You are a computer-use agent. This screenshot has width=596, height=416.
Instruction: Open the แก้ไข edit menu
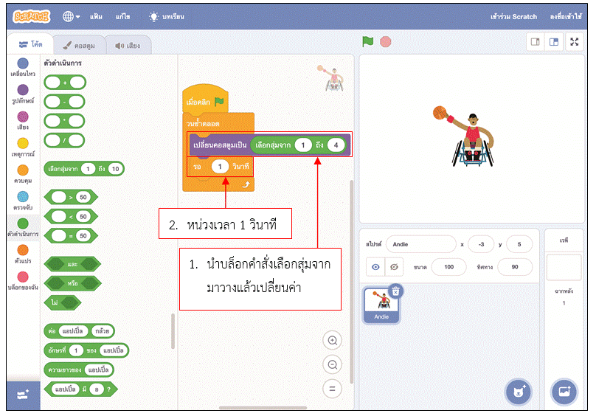(124, 15)
